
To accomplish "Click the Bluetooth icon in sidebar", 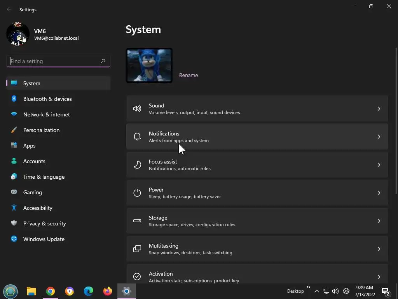I will point(14,98).
